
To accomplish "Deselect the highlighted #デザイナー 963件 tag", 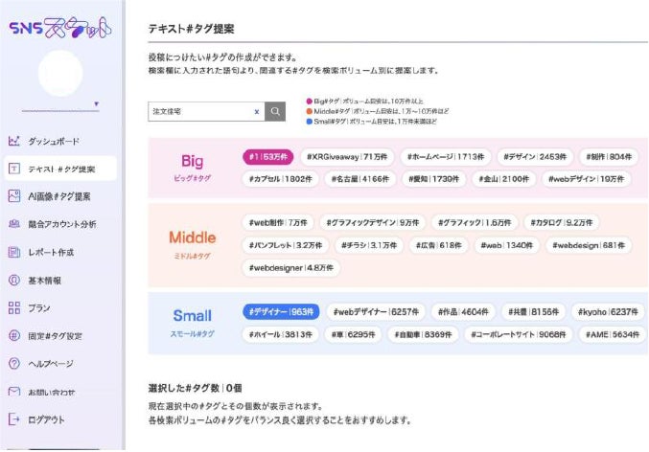I will tap(281, 311).
